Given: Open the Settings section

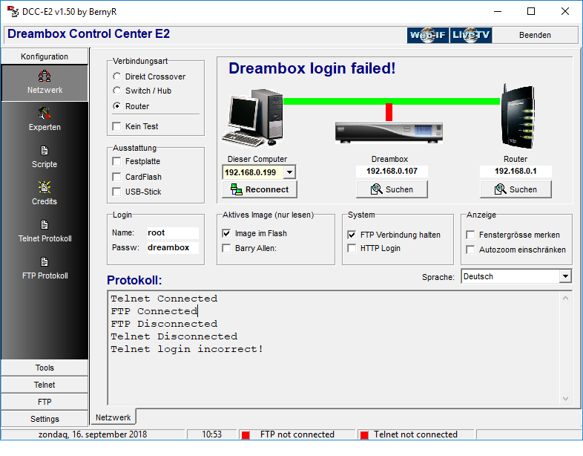Looking at the screenshot, I should (45, 419).
